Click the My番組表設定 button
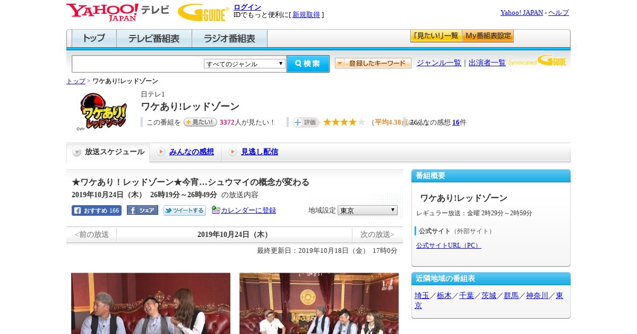The height and width of the screenshot is (334, 637). (488, 36)
